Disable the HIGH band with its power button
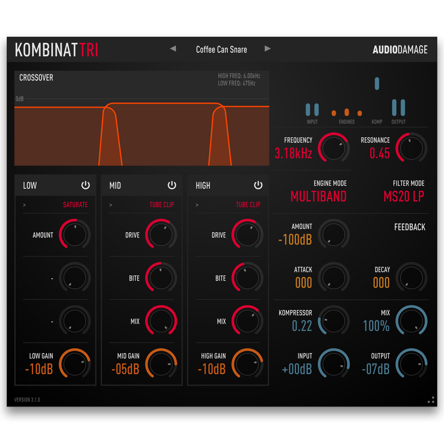Viewport: 444px width, 444px height. pyautogui.click(x=258, y=185)
